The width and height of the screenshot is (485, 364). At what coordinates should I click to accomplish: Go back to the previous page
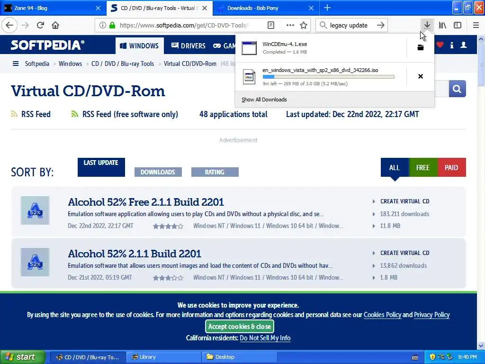click(9, 25)
